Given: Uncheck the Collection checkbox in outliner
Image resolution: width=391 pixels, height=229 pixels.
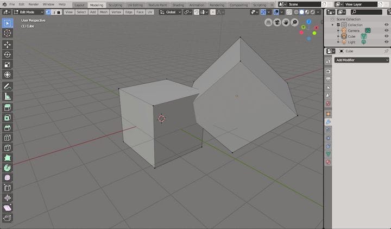Looking at the screenshot, I should point(338,25).
